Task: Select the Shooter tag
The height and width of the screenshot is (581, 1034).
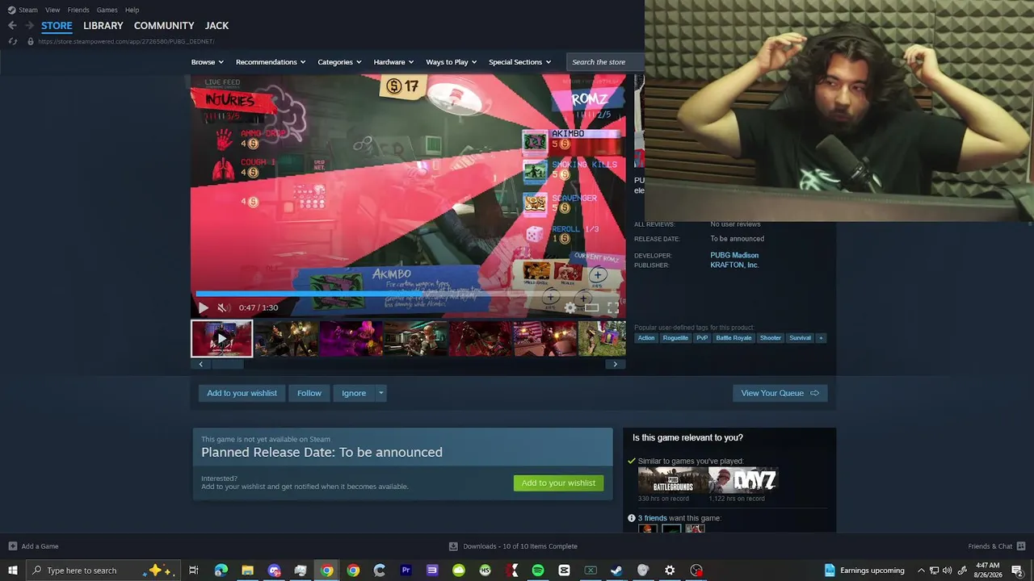Action: coord(771,338)
